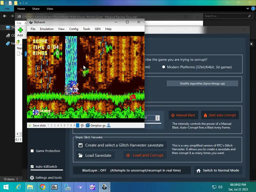
Task: Open 7-Zip from the taskbar
Action: 54,187
